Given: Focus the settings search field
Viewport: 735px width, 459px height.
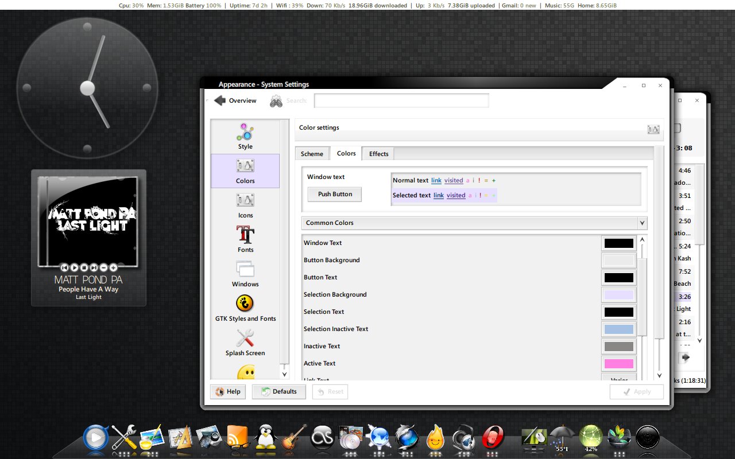Looking at the screenshot, I should click(401, 100).
